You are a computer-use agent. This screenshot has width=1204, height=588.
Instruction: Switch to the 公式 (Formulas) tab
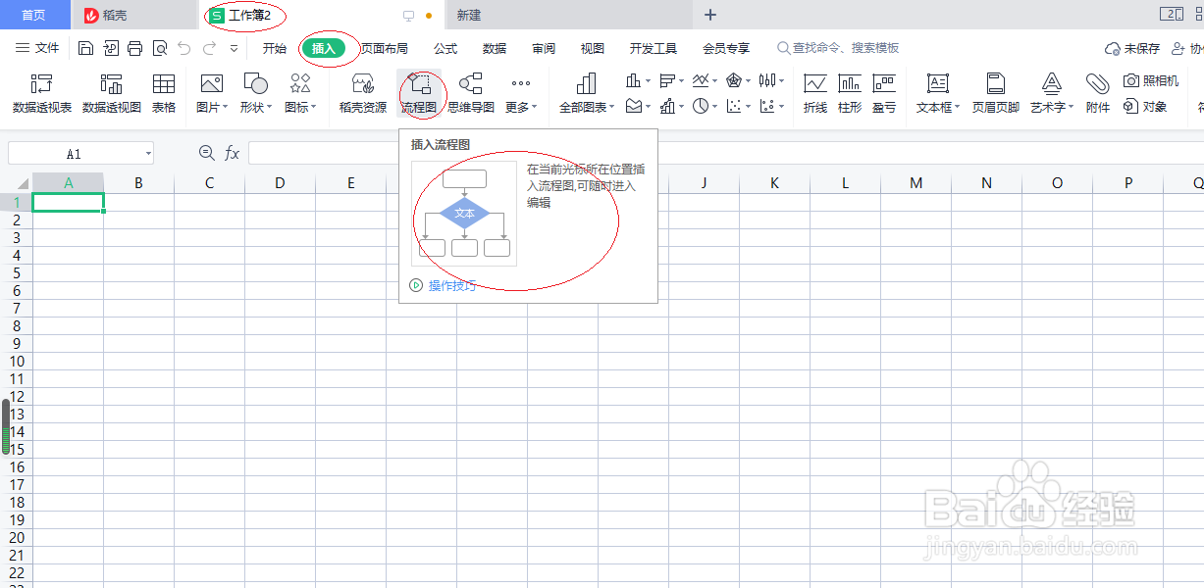pyautogui.click(x=445, y=48)
